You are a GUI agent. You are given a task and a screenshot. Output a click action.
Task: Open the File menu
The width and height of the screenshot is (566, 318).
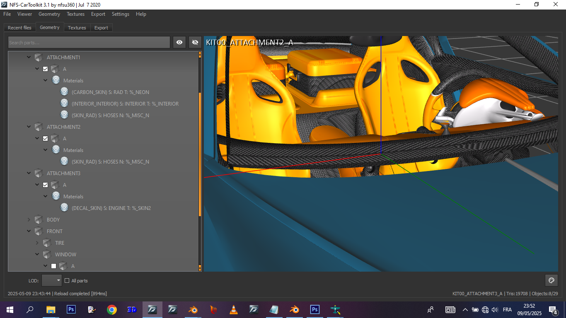click(7, 14)
